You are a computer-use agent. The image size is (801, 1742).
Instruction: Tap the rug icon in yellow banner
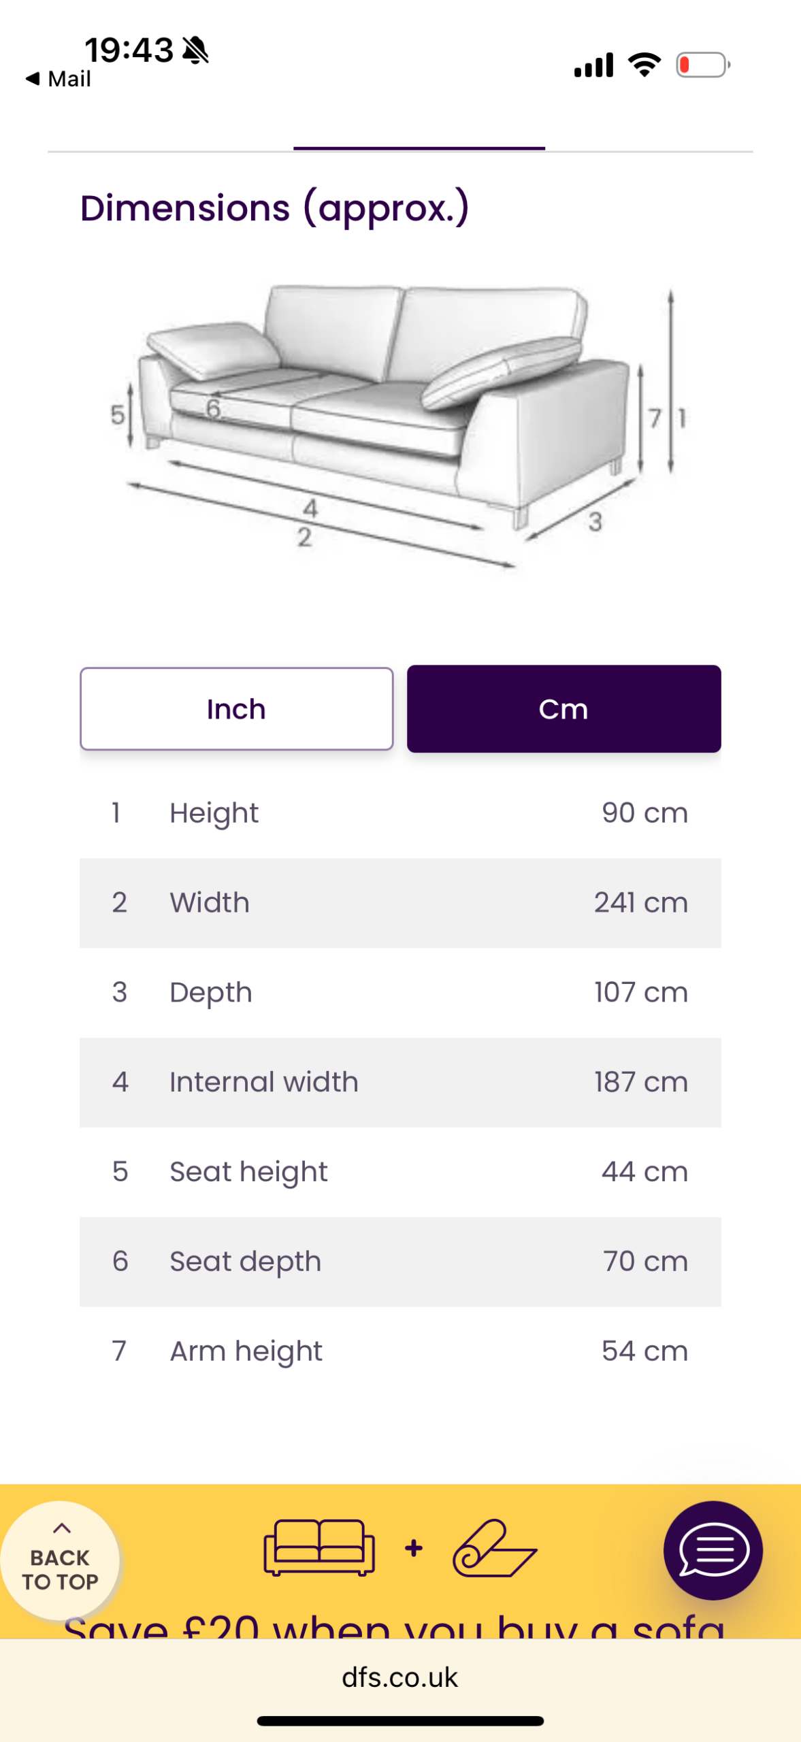point(495,1547)
